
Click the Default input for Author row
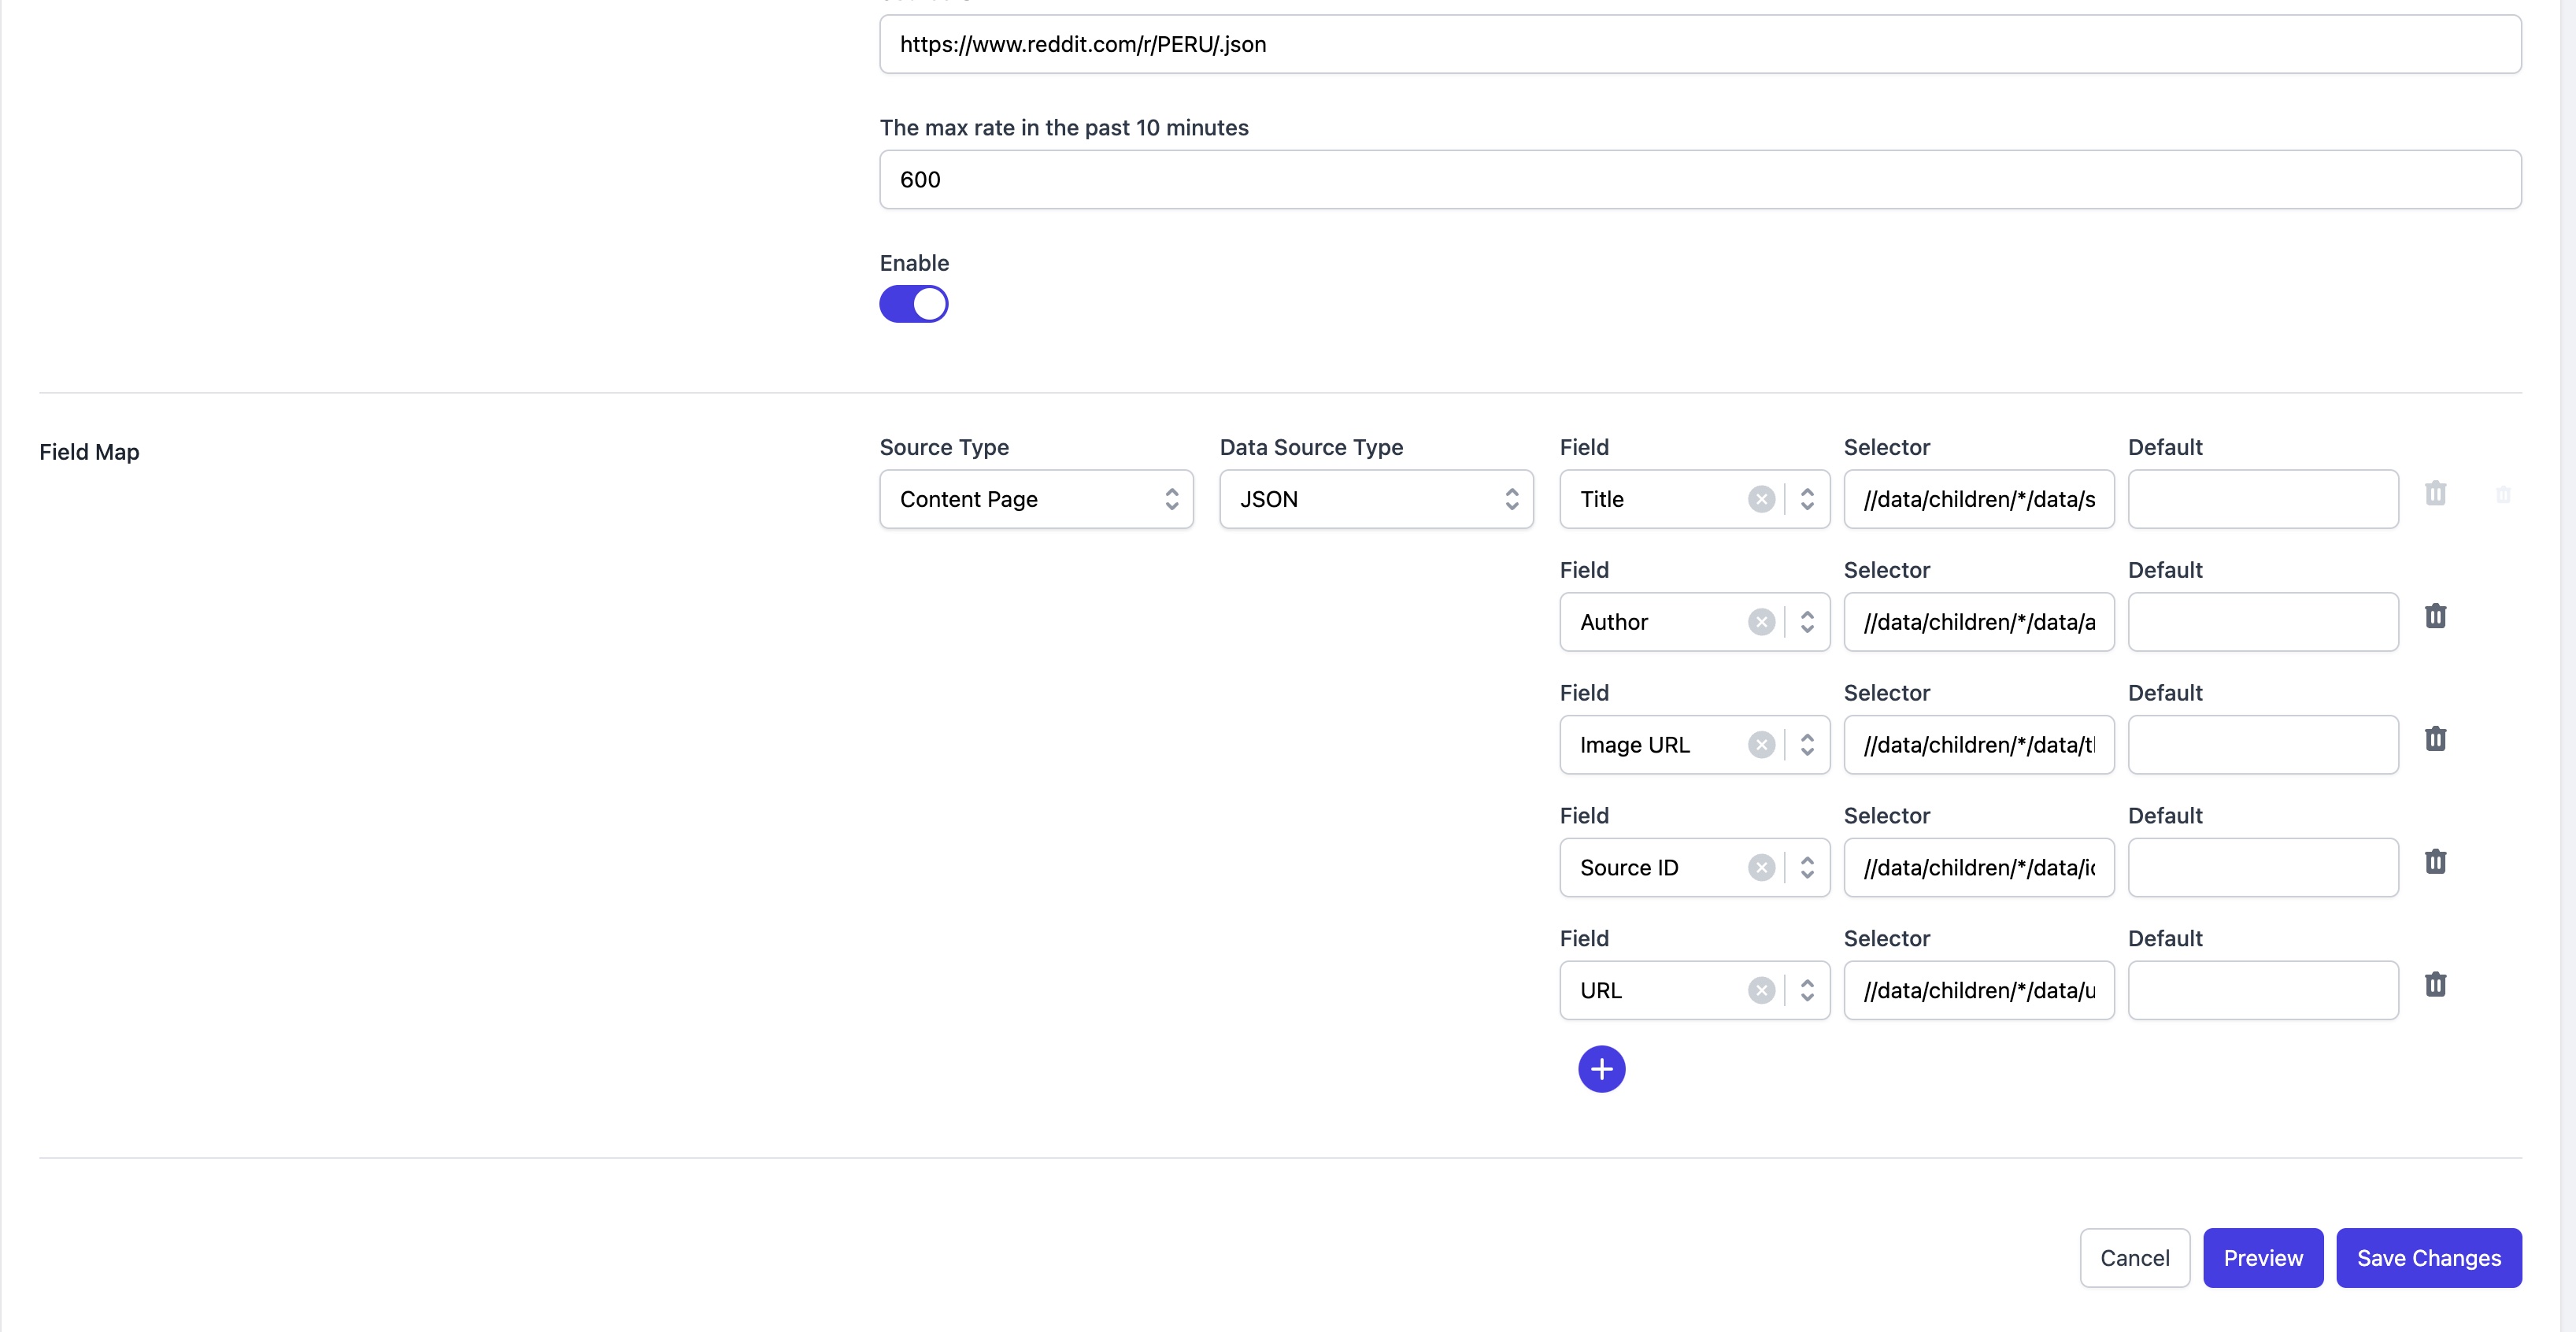click(2262, 622)
